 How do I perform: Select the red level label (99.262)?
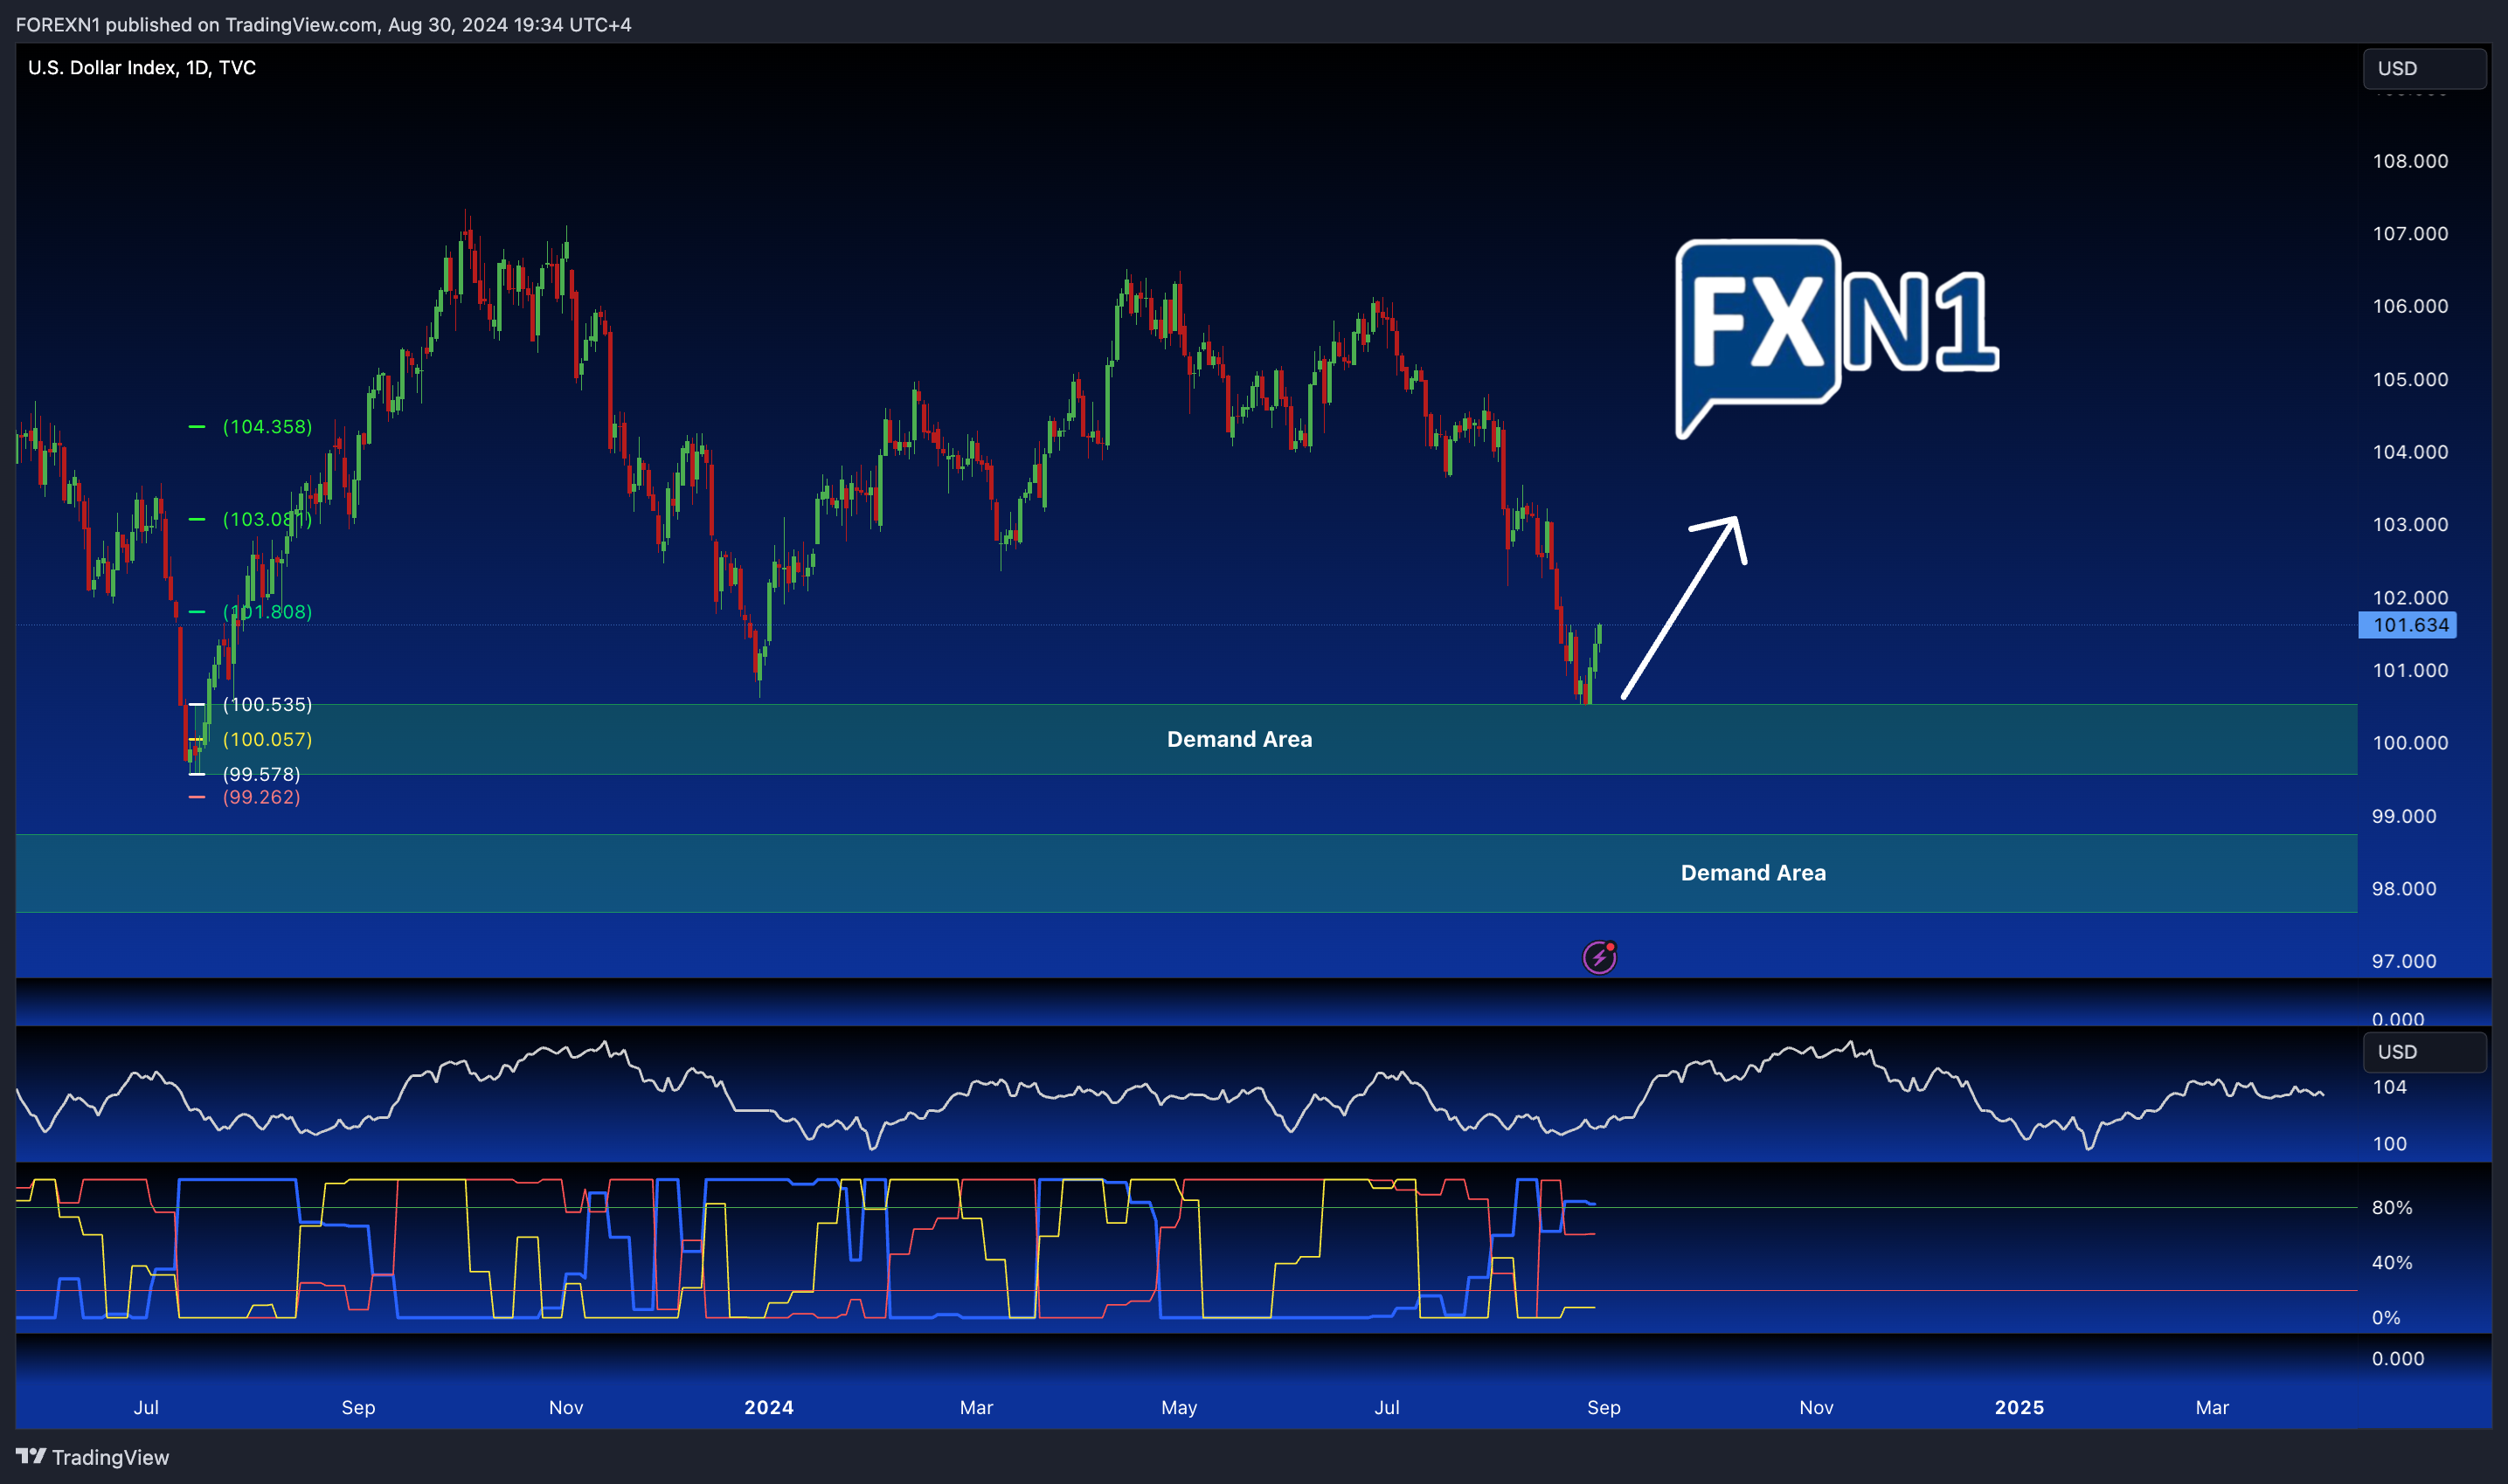pyautogui.click(x=261, y=797)
